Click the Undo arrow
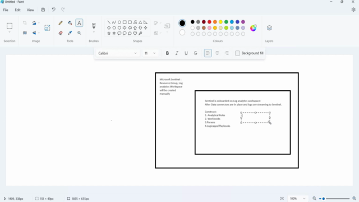Viewport: 359px width, 202px height. [x=53, y=10]
